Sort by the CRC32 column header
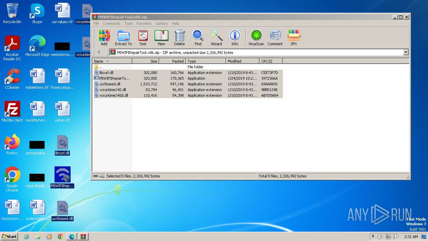This screenshot has width=428, height=241. 271,61
